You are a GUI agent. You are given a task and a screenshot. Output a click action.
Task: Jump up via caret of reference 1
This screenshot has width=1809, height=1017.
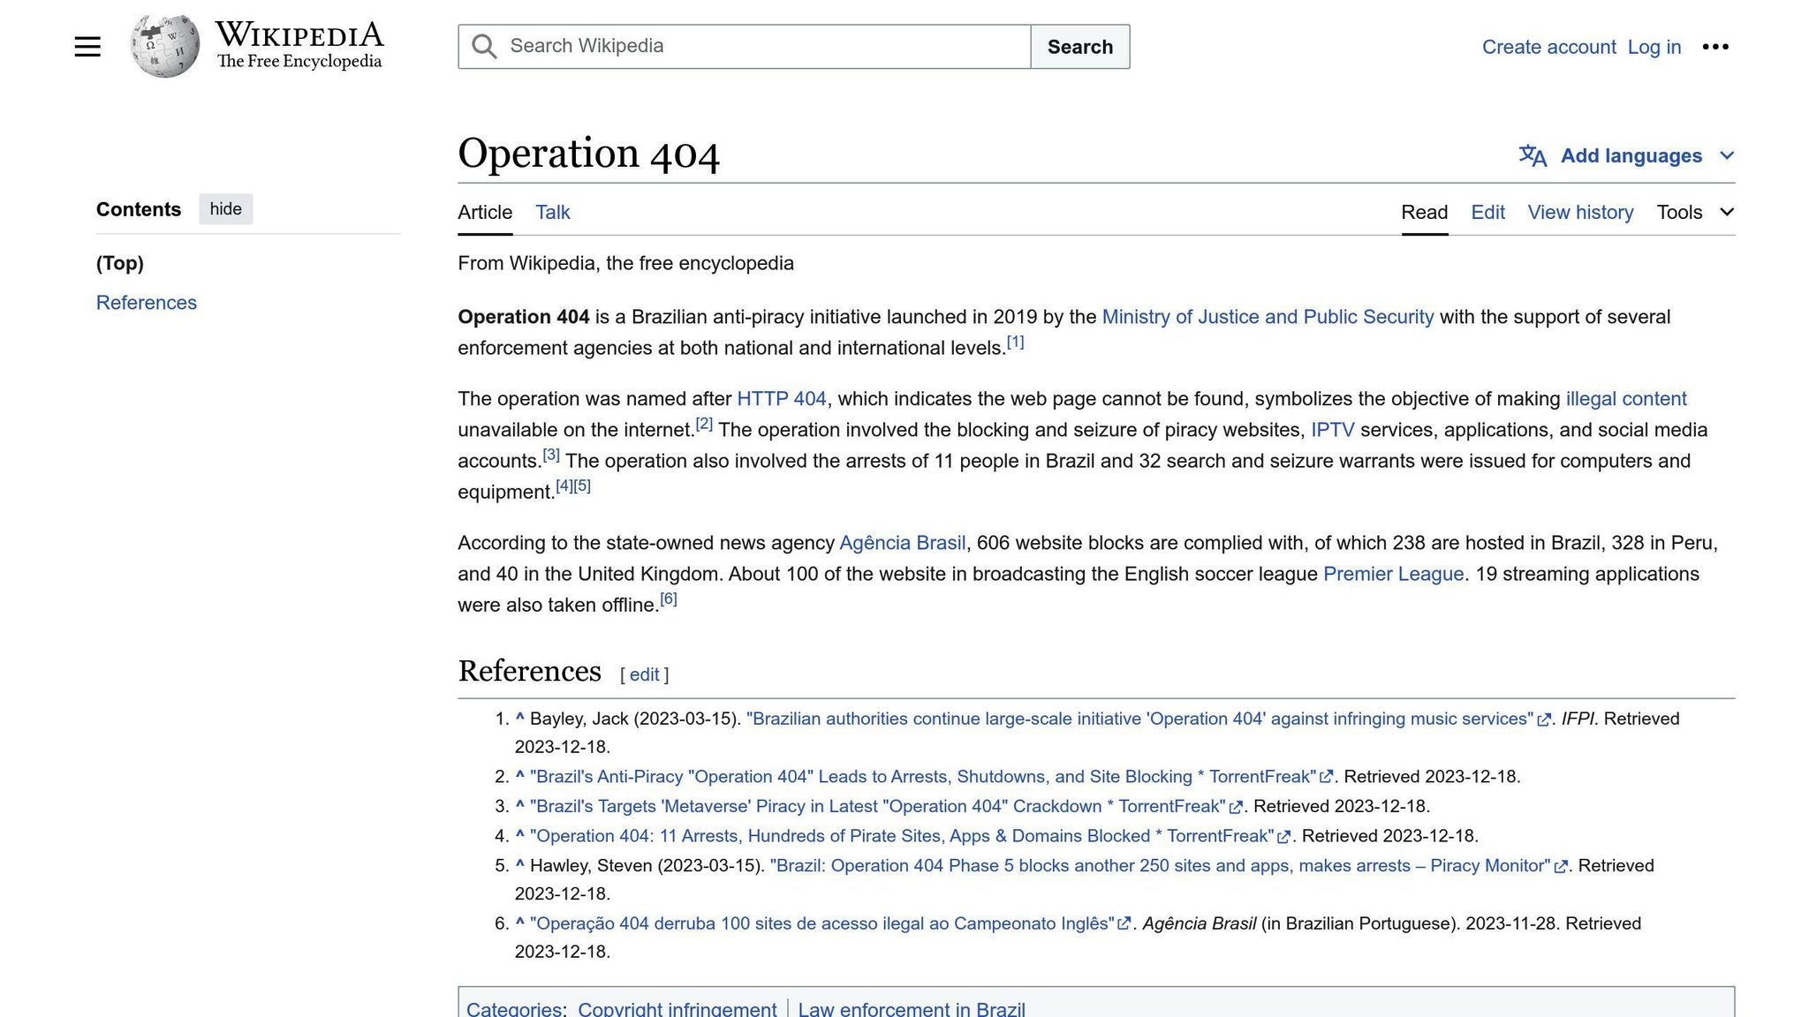(x=520, y=718)
